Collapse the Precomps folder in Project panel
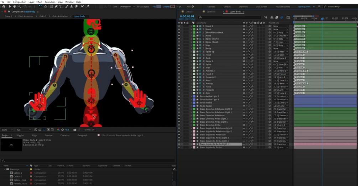 (x=5, y=169)
